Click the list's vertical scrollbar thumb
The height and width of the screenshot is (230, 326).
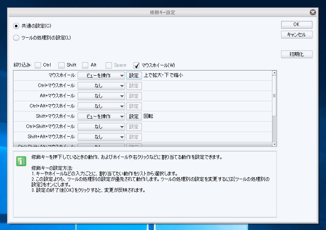coord(274,96)
